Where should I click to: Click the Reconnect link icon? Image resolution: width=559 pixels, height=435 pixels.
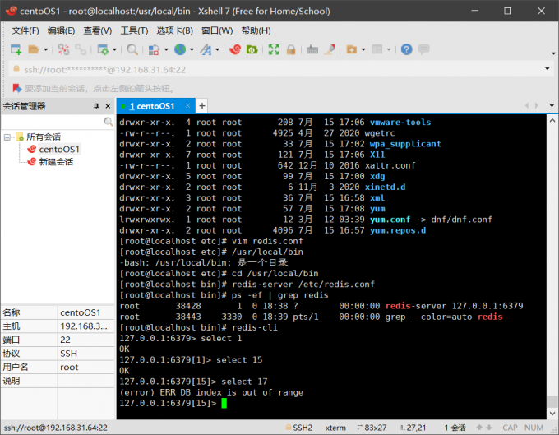81,49
